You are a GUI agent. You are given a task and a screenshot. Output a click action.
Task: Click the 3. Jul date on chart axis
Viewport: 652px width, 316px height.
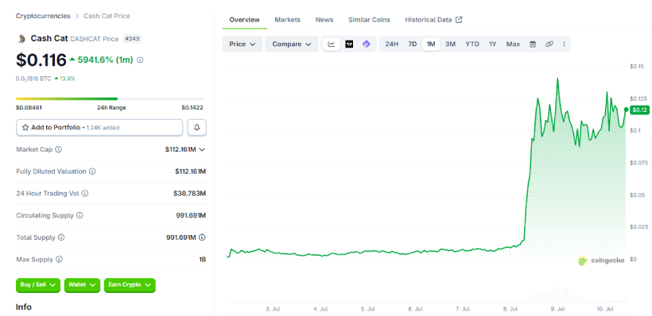(273, 309)
